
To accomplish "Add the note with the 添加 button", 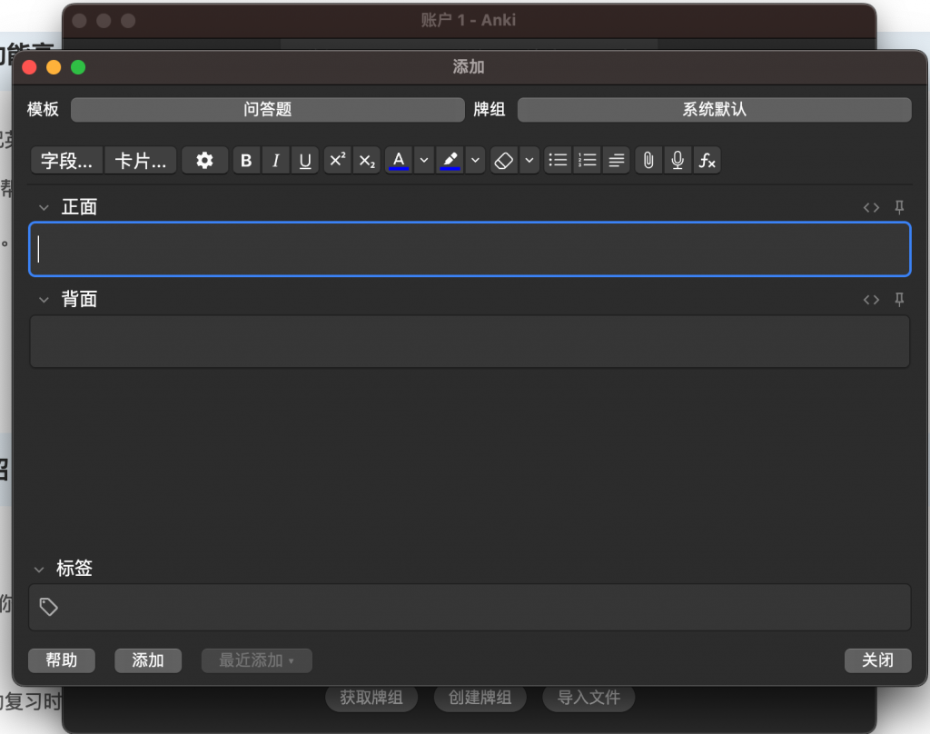I will (148, 660).
